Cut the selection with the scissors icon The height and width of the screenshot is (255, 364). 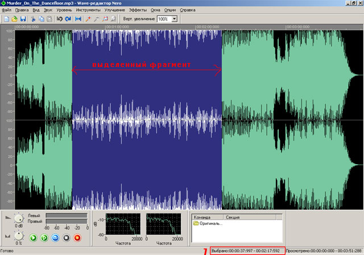(x=33, y=19)
